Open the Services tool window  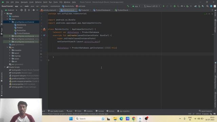tap(111, 111)
